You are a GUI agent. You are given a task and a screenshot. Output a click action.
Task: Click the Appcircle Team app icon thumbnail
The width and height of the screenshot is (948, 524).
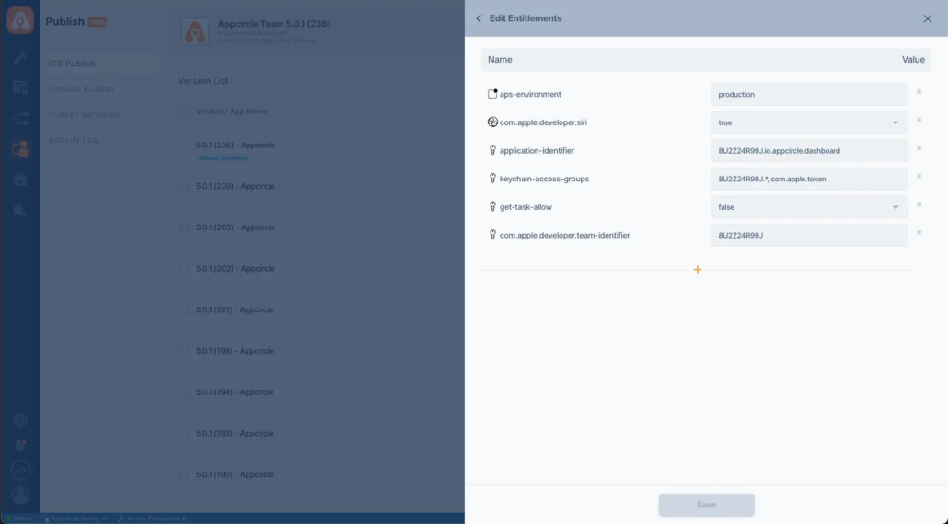(195, 31)
